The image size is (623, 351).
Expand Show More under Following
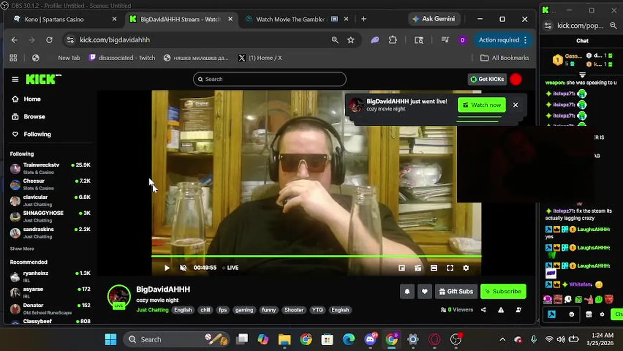(22, 249)
